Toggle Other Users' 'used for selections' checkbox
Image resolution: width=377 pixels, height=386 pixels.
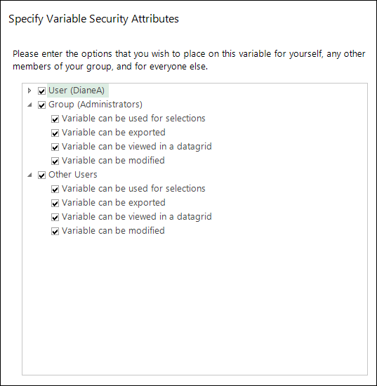pyautogui.click(x=55, y=189)
